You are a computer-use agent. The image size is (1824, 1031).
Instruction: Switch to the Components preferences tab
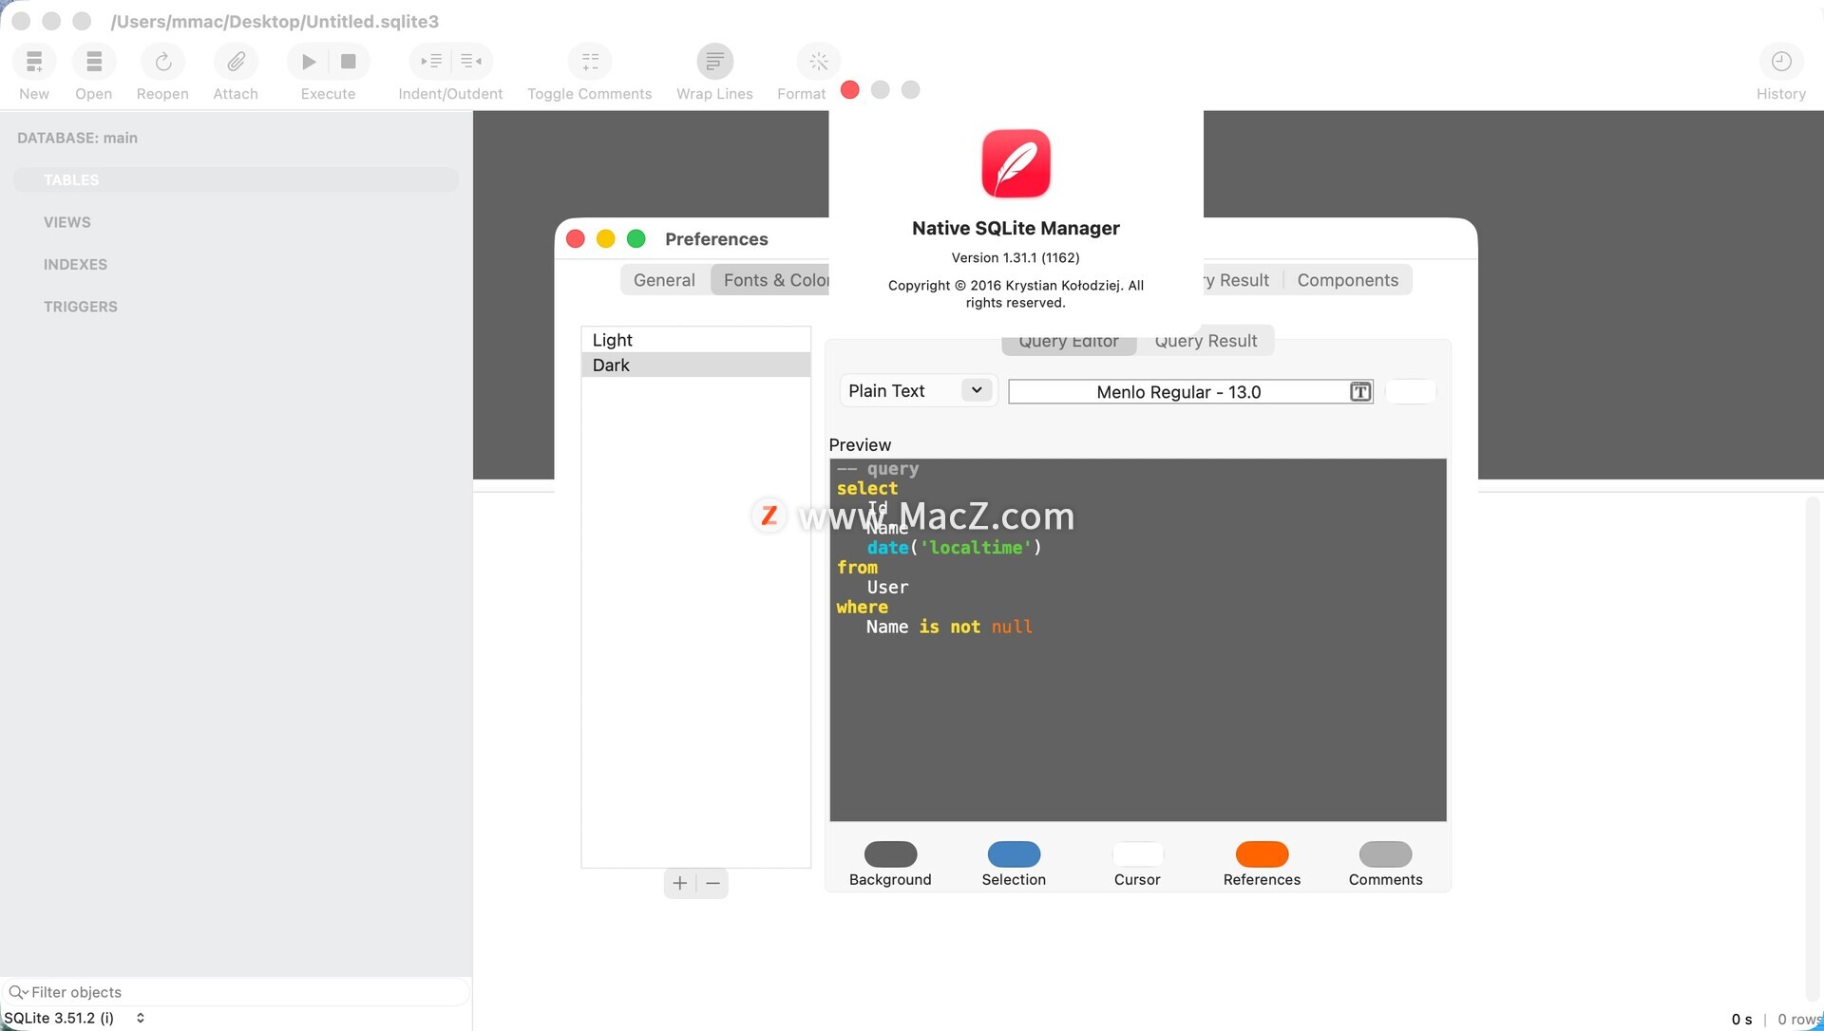click(x=1347, y=280)
